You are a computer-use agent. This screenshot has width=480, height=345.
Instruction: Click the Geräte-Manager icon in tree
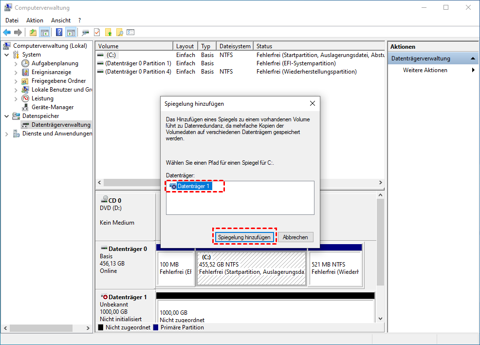coord(26,107)
